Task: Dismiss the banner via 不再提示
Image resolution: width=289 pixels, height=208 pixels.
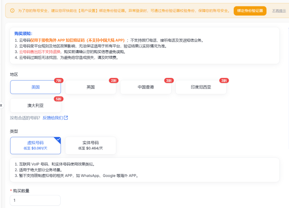Action: (279, 11)
